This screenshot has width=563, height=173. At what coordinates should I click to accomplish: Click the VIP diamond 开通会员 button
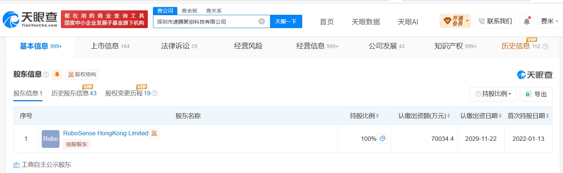pos(455,21)
